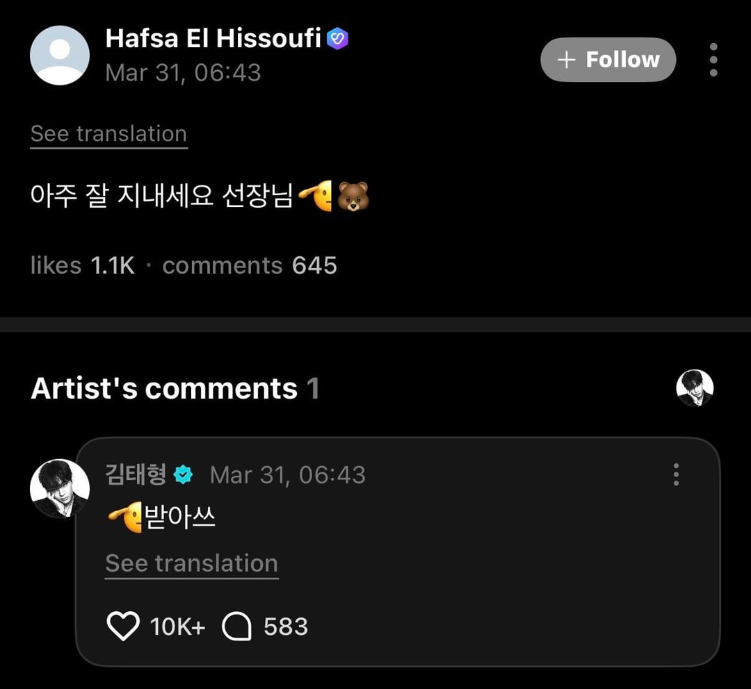The width and height of the screenshot is (751, 689).
Task: Open the three-dot menu on 김태형's comment
Action: coord(675,475)
